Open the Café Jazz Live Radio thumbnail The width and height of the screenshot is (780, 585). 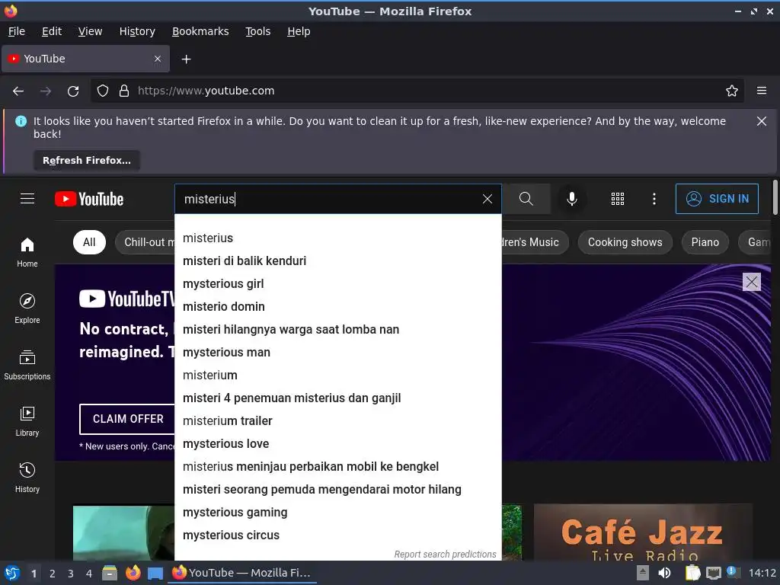pos(643,532)
